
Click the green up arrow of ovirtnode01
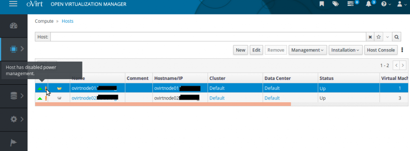point(40,88)
